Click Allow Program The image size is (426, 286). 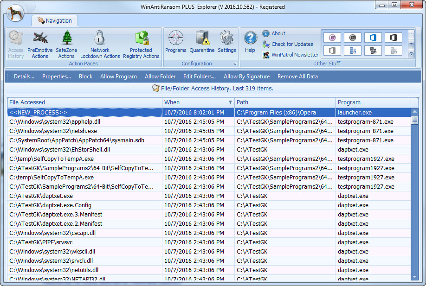pyautogui.click(x=118, y=76)
